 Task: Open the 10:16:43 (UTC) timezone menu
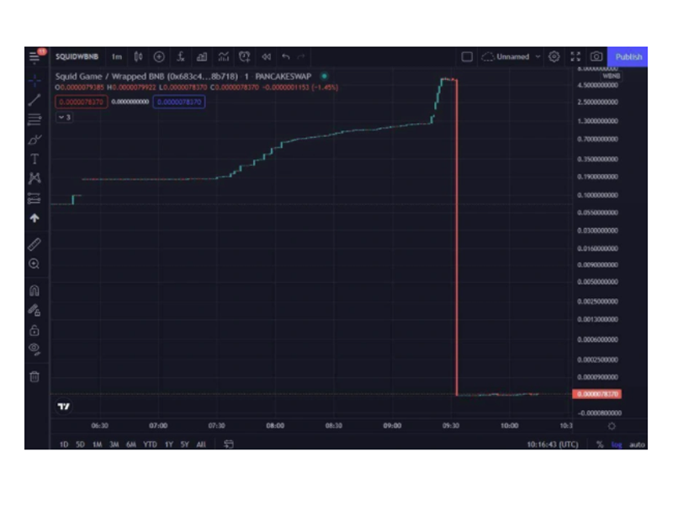pos(553,444)
